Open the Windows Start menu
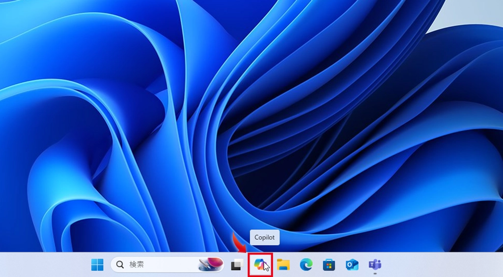Image resolution: width=503 pixels, height=277 pixels. [x=97, y=265]
